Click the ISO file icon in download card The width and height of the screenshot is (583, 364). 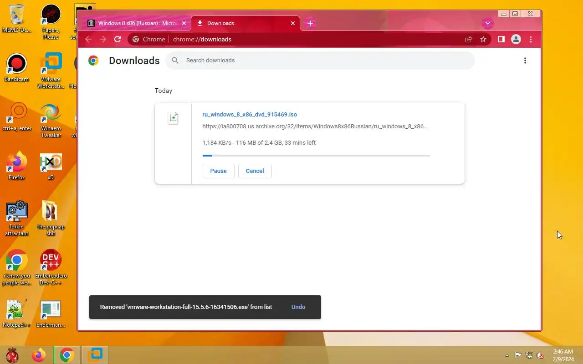tap(173, 118)
